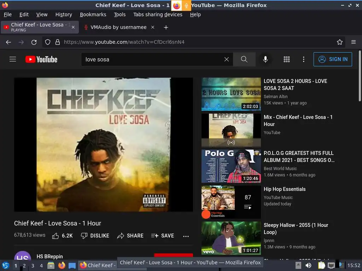Open the YouTube apps grid

(286, 59)
